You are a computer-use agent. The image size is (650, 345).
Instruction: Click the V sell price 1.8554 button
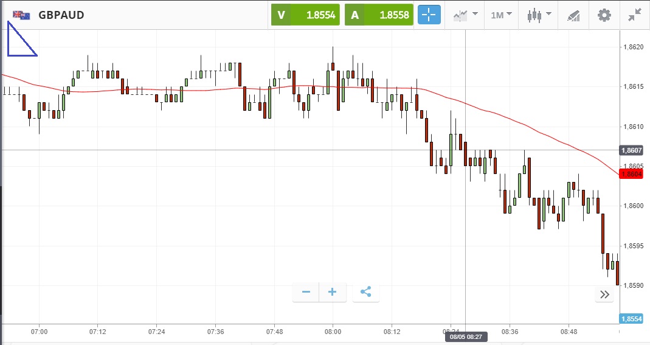point(305,15)
